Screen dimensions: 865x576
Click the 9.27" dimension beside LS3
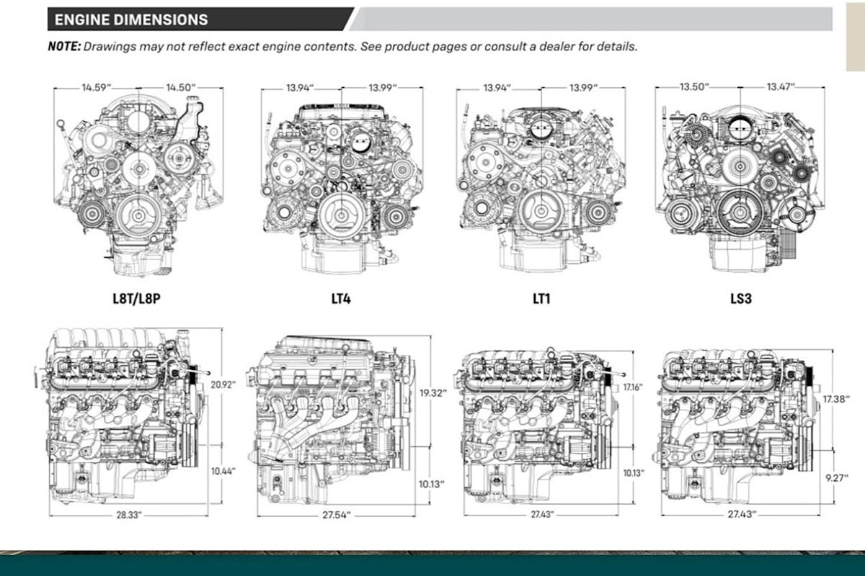click(x=838, y=477)
